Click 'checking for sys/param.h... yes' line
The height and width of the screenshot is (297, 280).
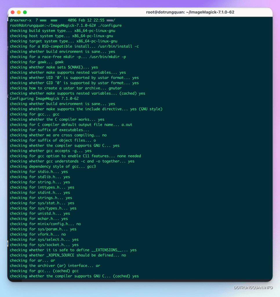43,229
